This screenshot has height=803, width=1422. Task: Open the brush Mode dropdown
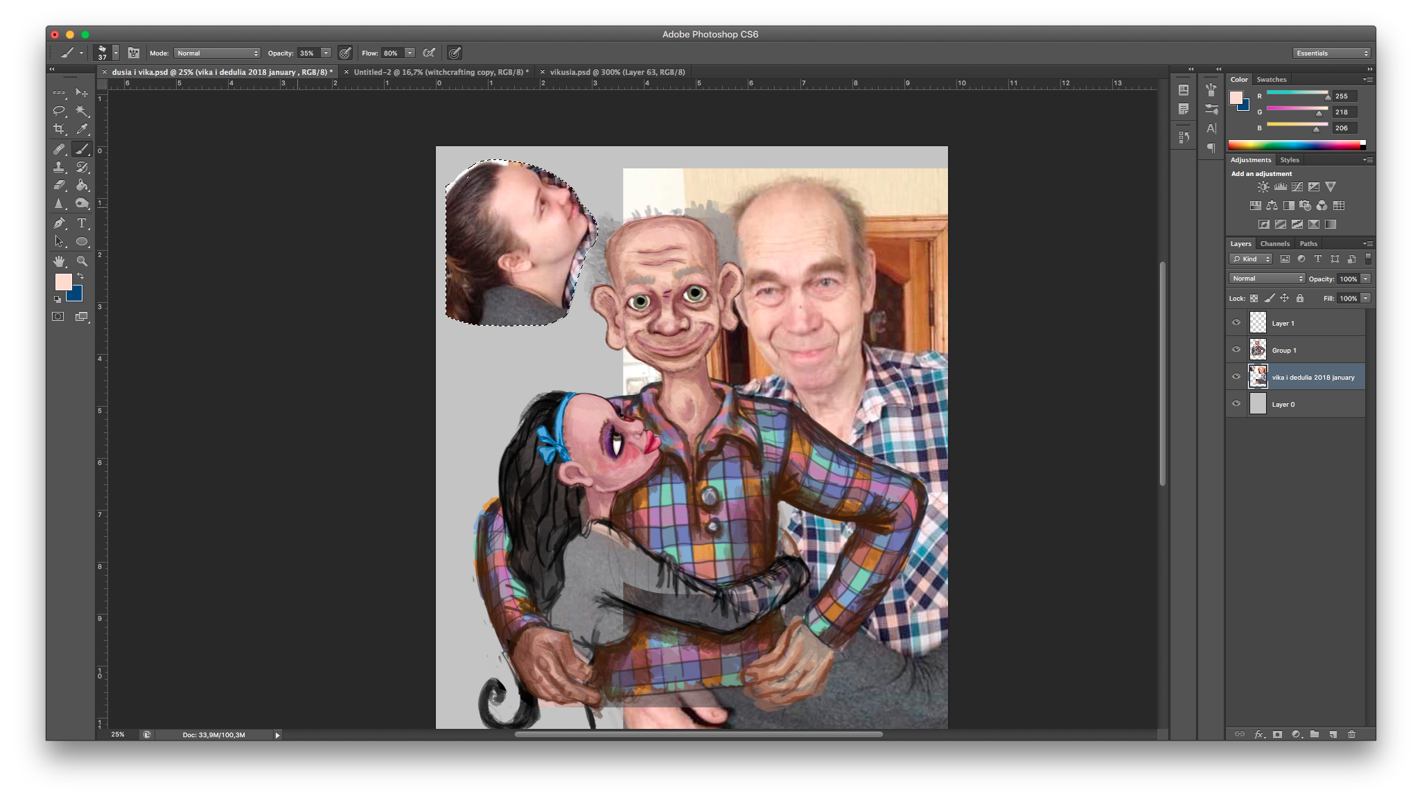pos(218,53)
